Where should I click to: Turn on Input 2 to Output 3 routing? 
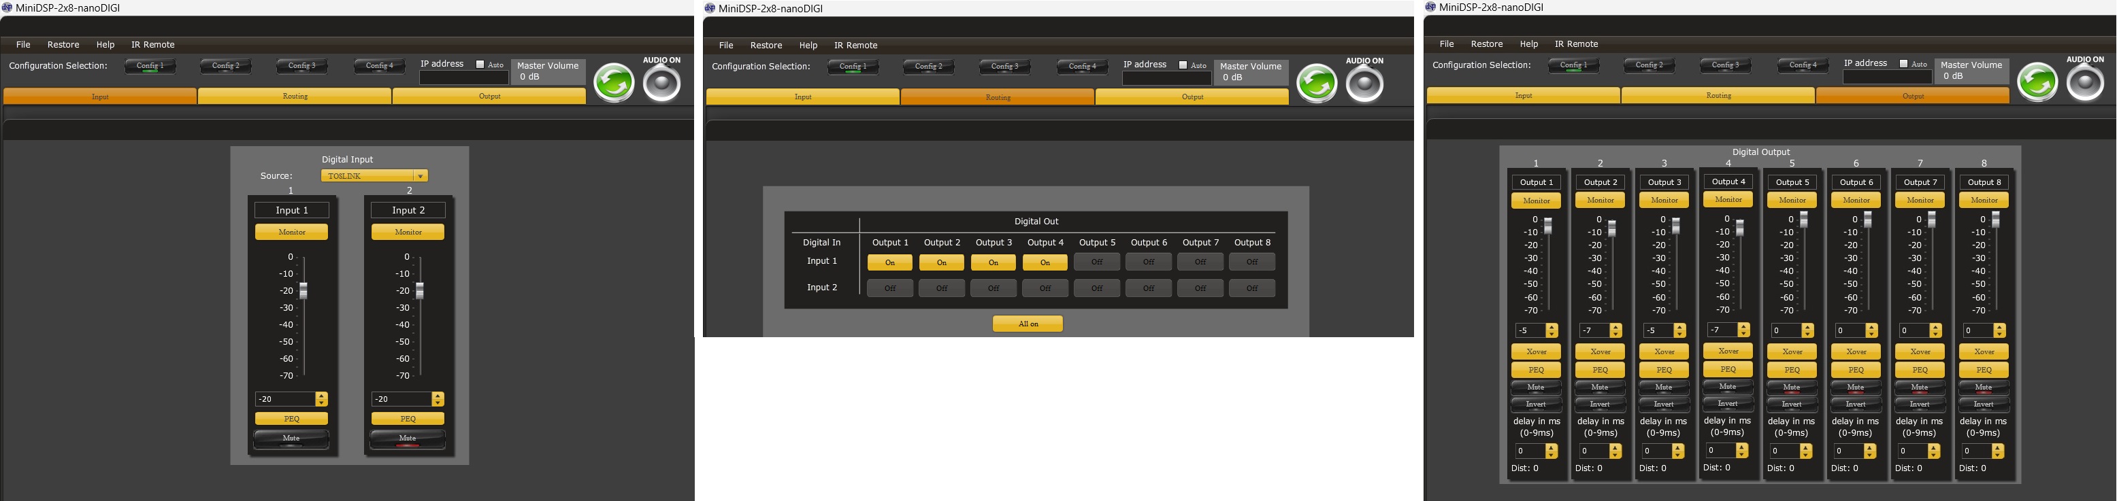[994, 288]
